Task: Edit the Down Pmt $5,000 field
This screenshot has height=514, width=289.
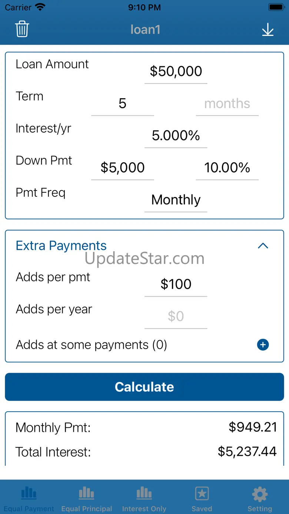Action: pyautogui.click(x=123, y=168)
